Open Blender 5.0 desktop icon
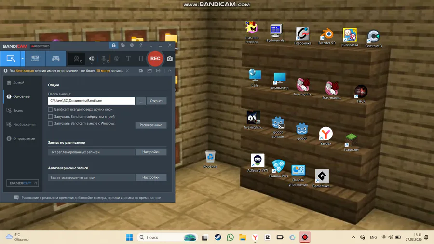The image size is (434, 244). pyautogui.click(x=327, y=37)
